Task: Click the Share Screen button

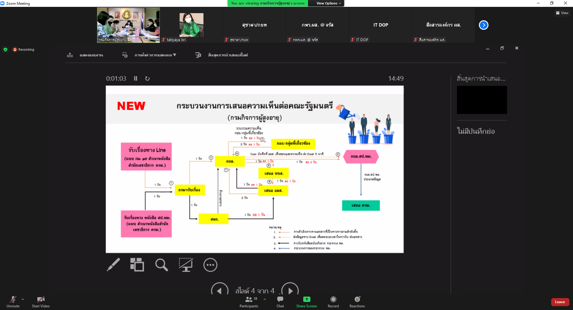Action: coord(307,302)
